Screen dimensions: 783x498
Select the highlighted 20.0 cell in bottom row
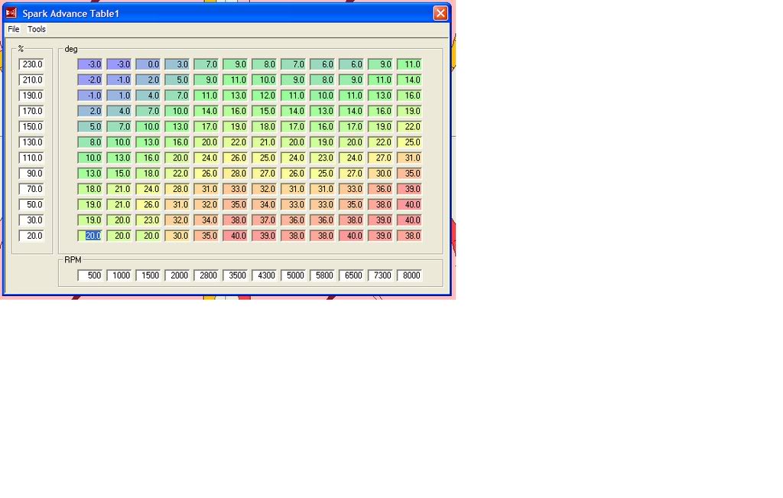pos(89,236)
